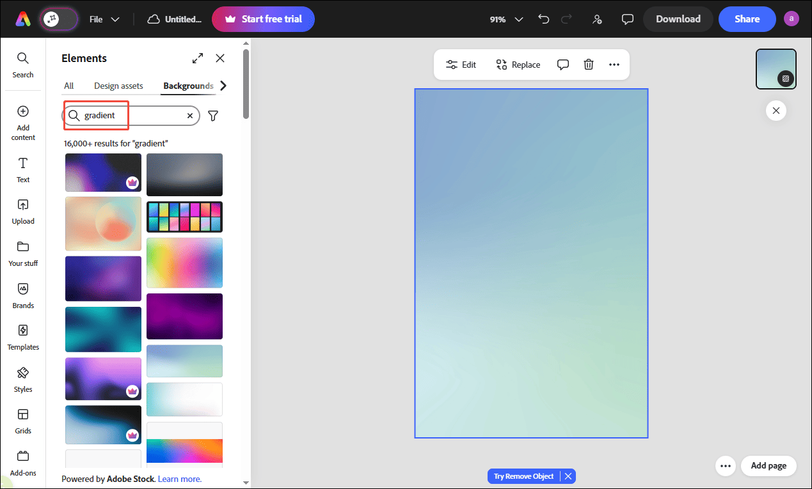The image size is (812, 489).
Task: Switch to the Design assets tab
Action: (118, 85)
